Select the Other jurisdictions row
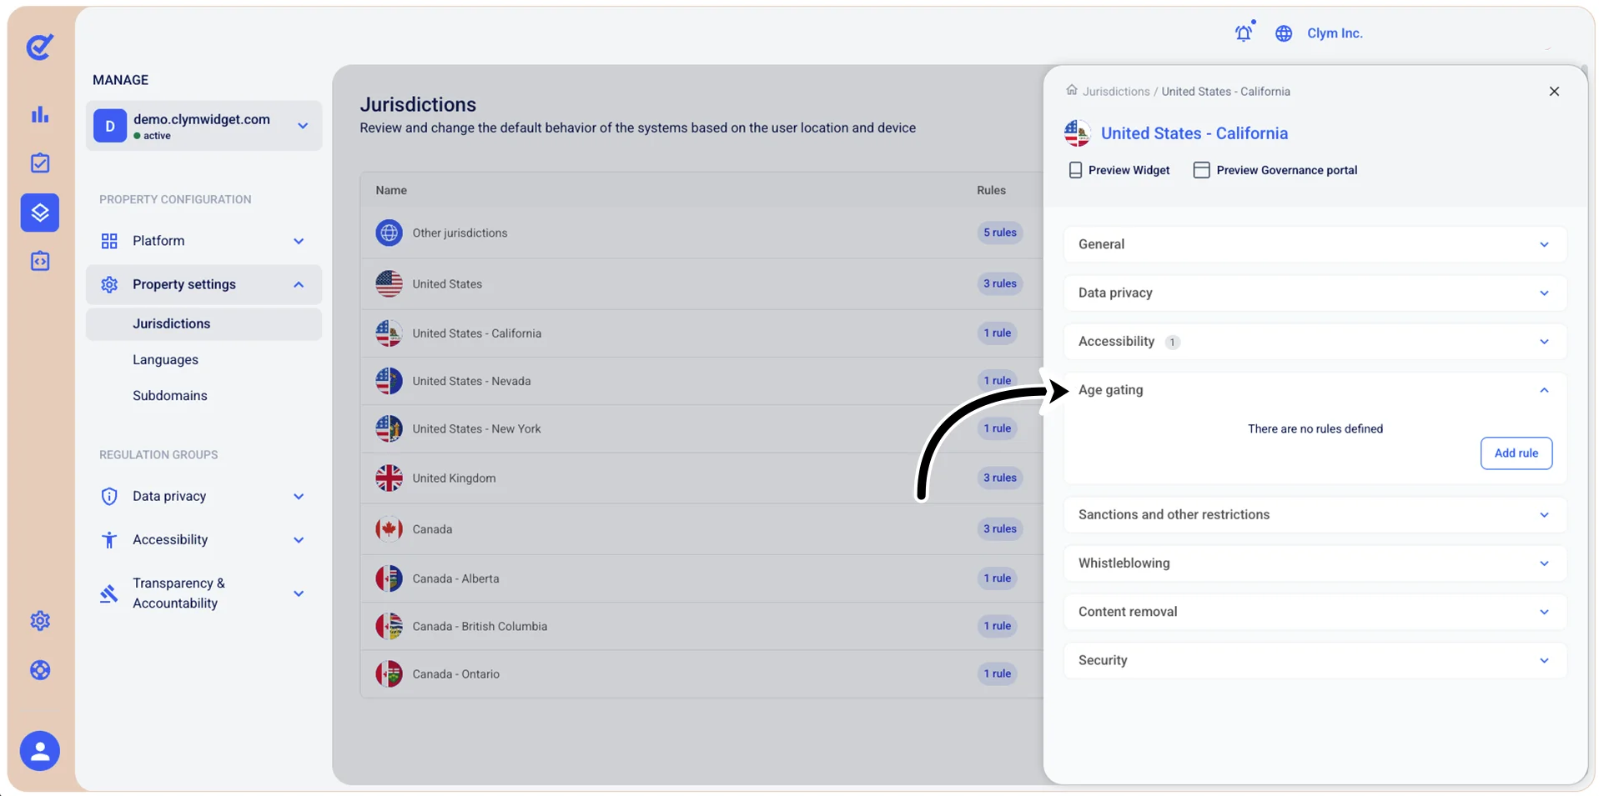Image resolution: width=1599 pixels, height=796 pixels. [701, 233]
